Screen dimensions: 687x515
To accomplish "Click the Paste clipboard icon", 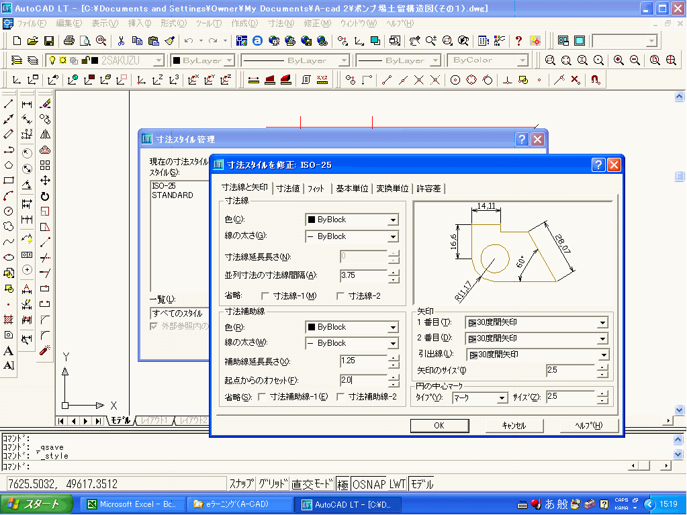I will [x=153, y=41].
